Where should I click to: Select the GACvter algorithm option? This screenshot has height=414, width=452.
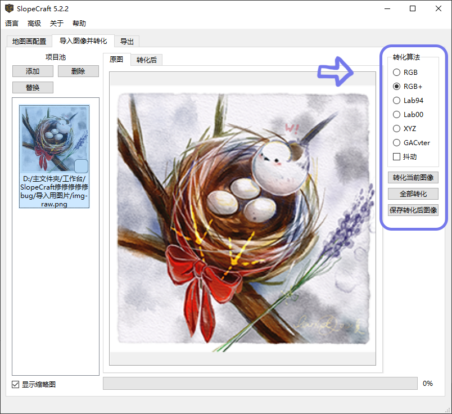397,143
